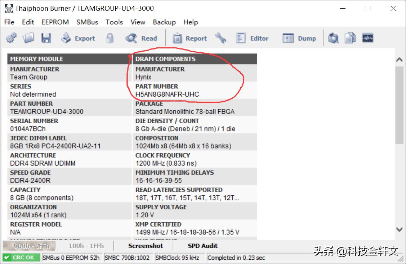The height and width of the screenshot is (264, 406).
Task: Open the Backup menu
Action: (x=164, y=22)
